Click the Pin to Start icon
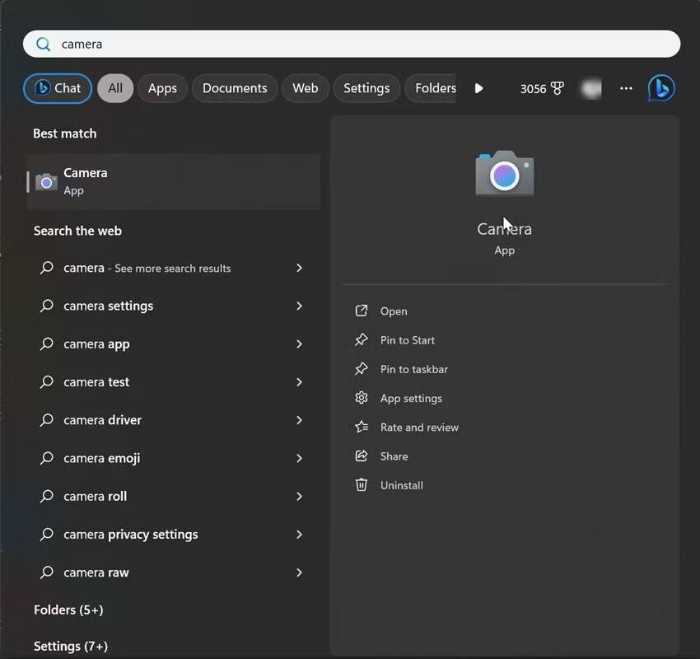This screenshot has width=700, height=659. pyautogui.click(x=361, y=340)
